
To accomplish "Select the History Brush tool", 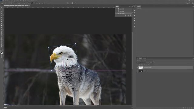I will 2,27.
